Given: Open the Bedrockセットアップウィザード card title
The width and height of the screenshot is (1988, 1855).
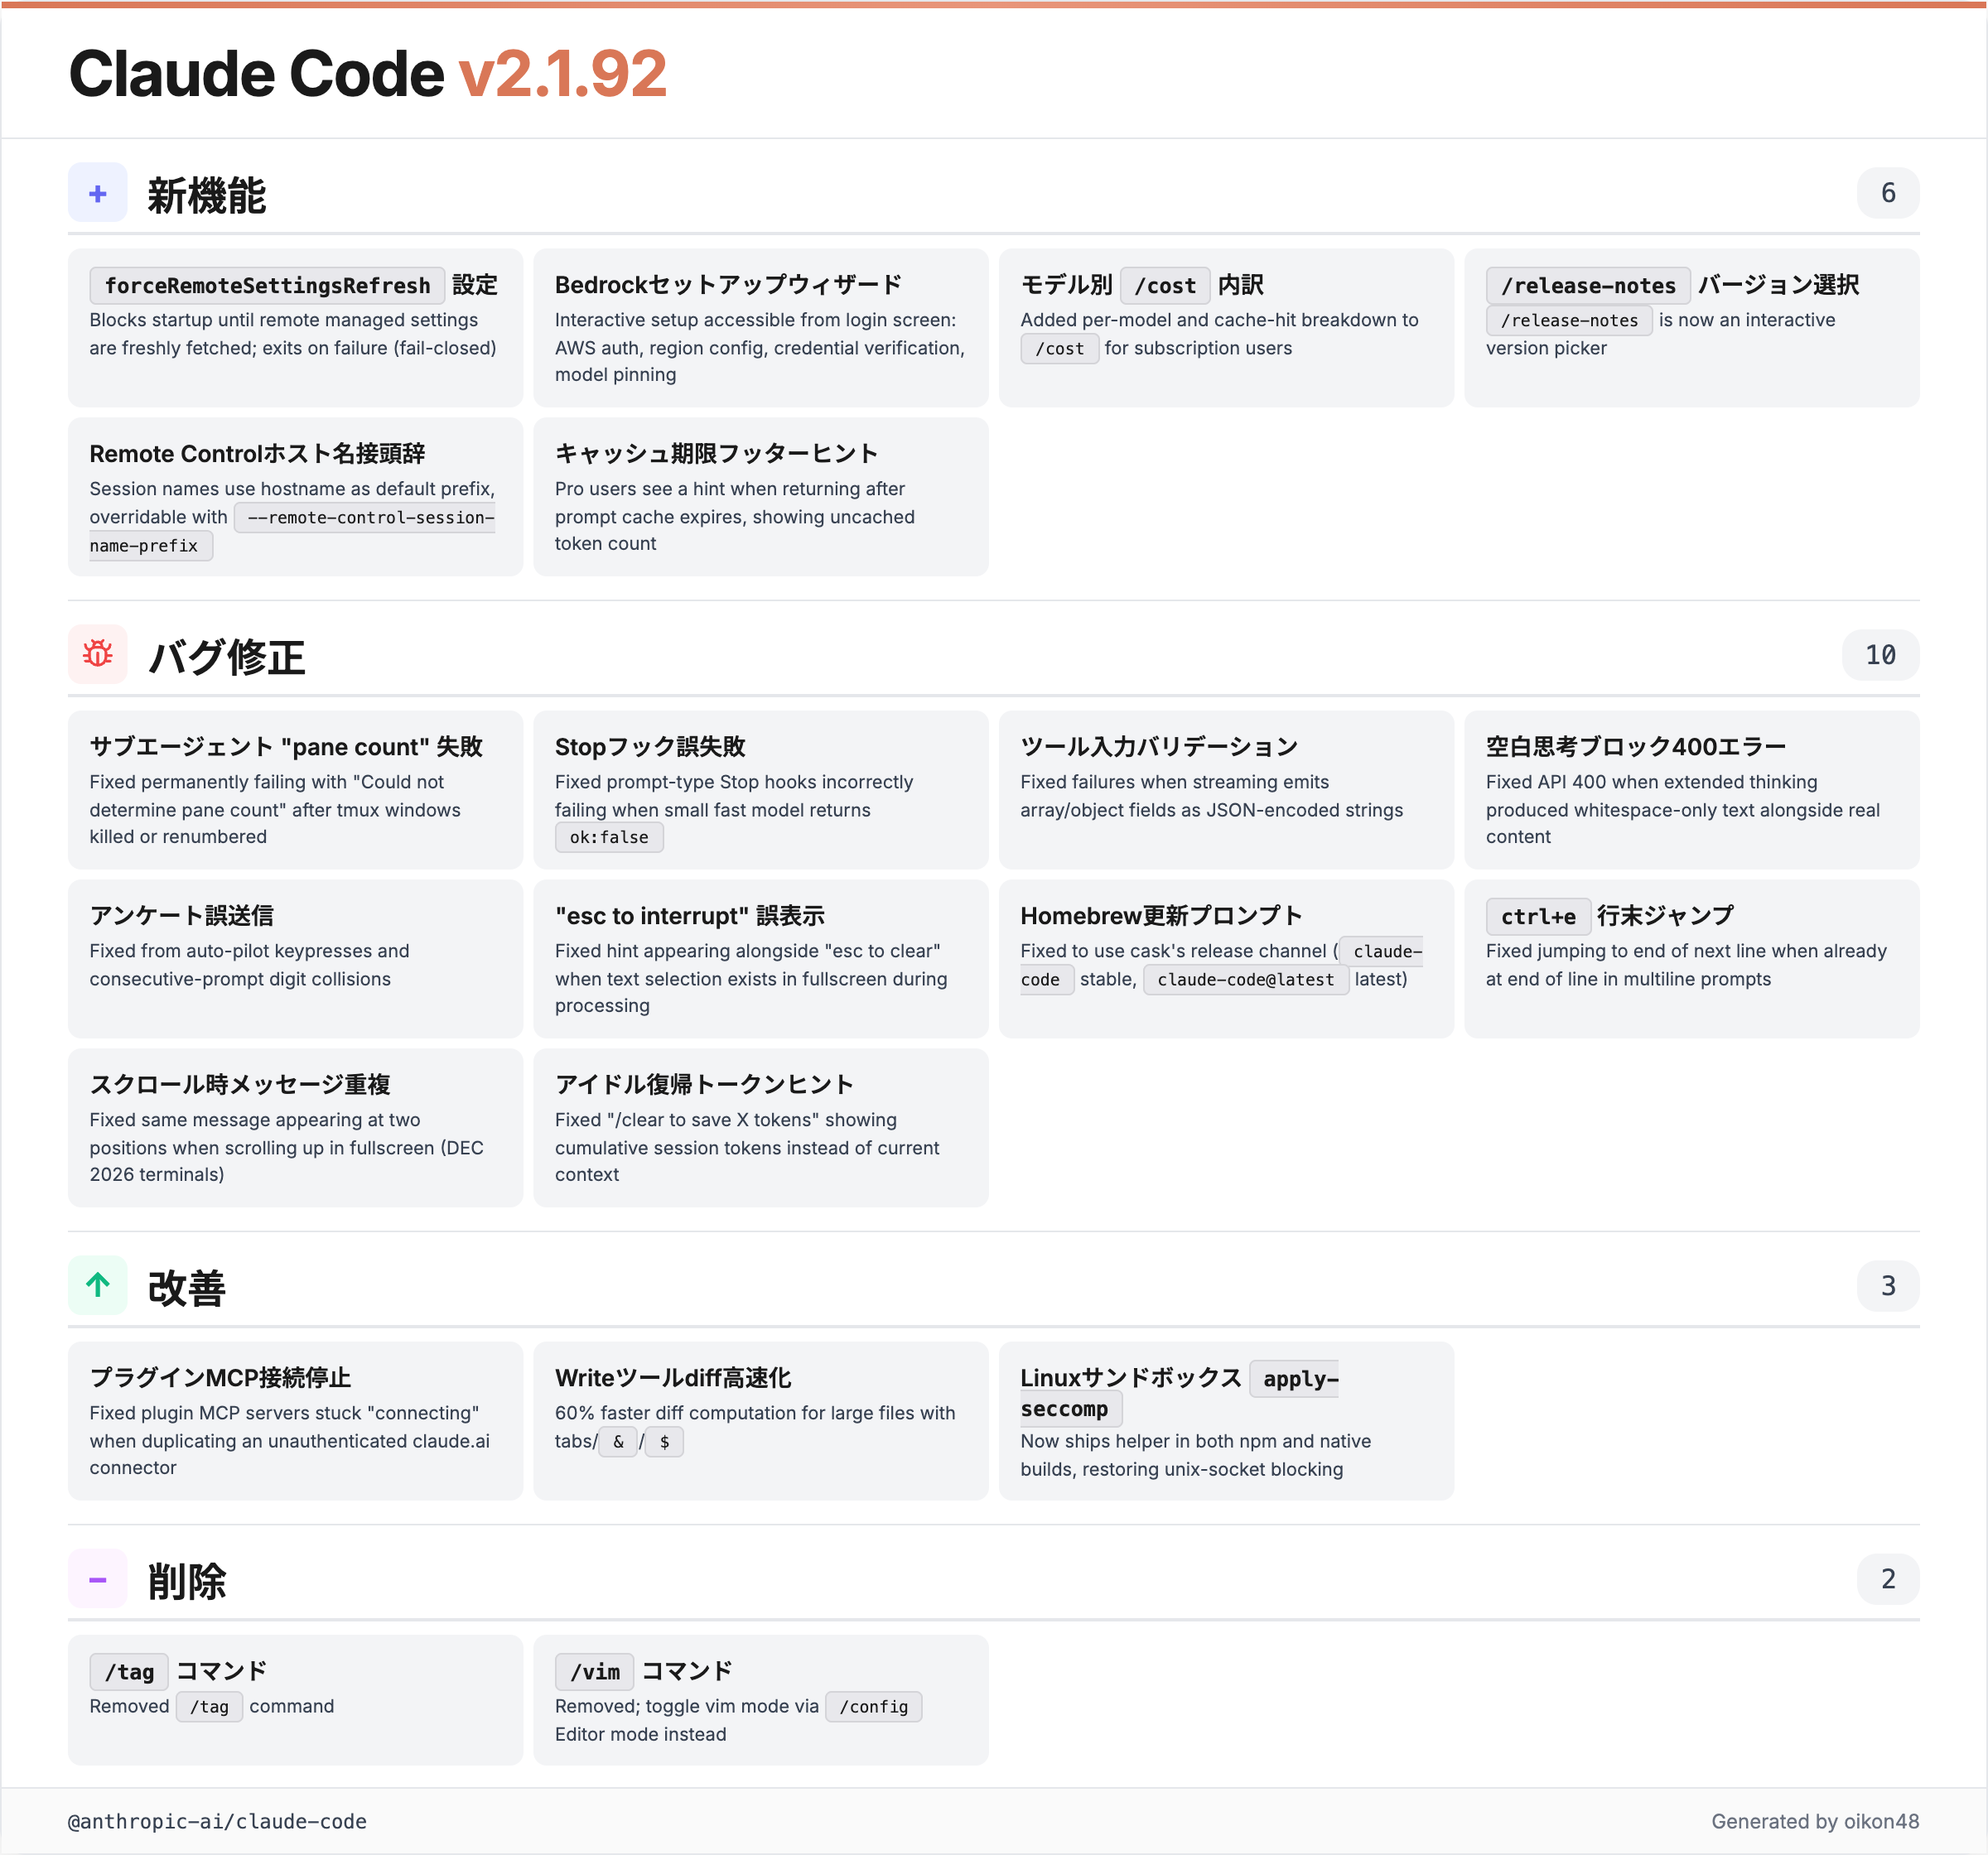Looking at the screenshot, I should point(728,285).
